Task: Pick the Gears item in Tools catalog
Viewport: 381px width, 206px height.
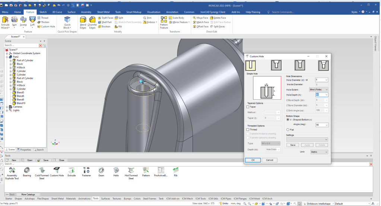Action: (101, 172)
